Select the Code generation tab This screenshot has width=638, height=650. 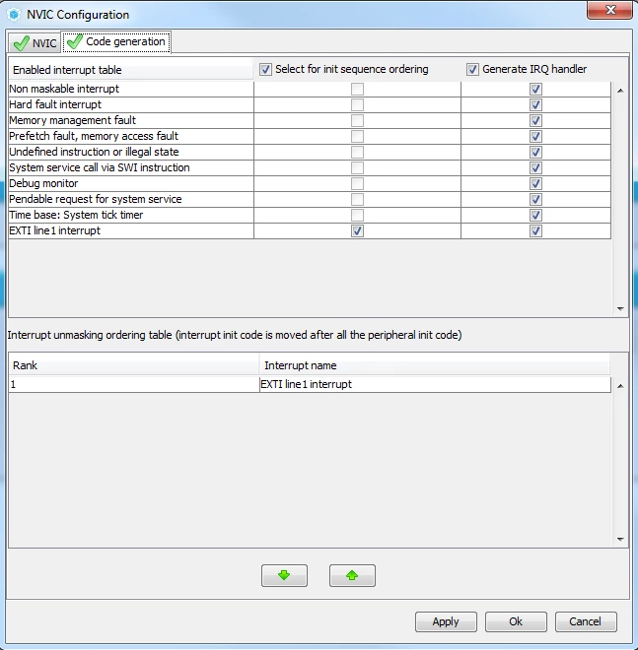pos(116,42)
